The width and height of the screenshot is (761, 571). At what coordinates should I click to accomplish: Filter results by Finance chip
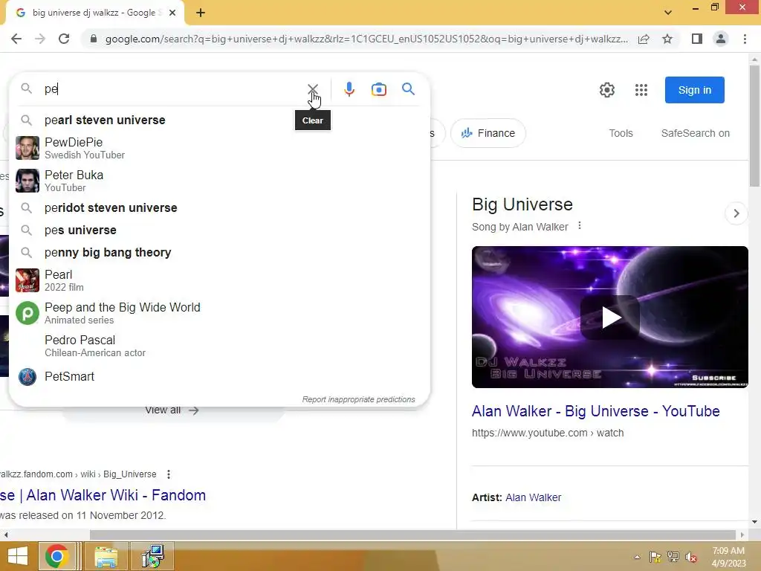(x=488, y=133)
